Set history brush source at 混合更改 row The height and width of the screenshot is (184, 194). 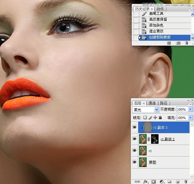[136, 31]
